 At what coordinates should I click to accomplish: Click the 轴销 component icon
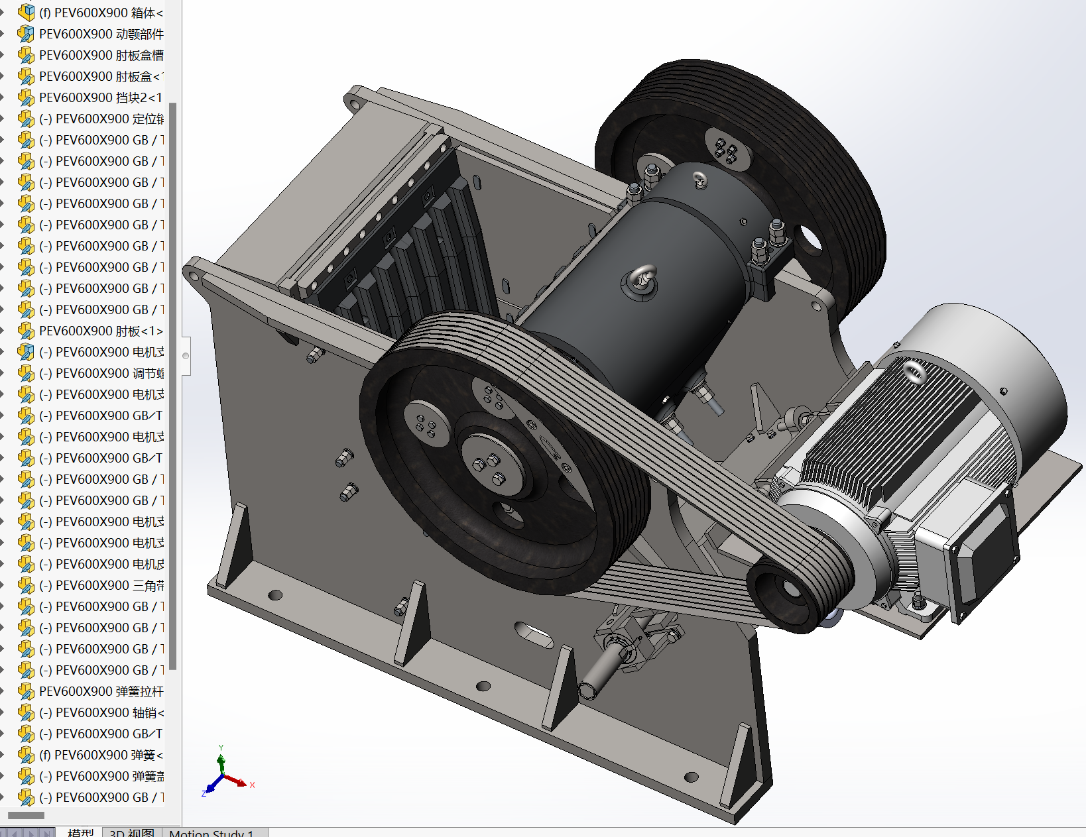coord(26,712)
